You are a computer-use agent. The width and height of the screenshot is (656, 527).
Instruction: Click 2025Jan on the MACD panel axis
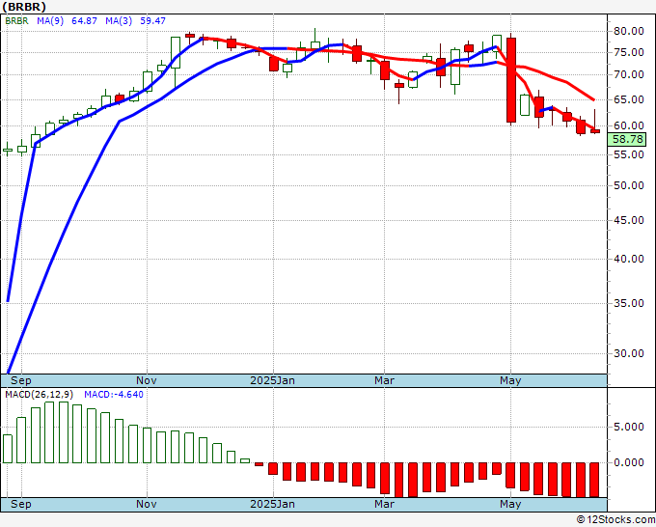click(272, 504)
